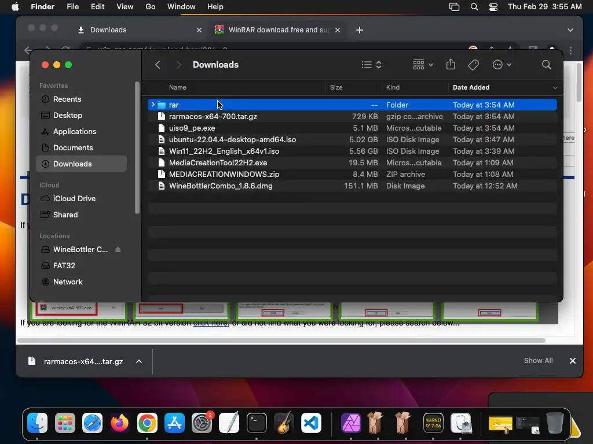Select Win11_22H2_English_x64v1.iso file
Image resolution: width=593 pixels, height=444 pixels.
coord(352,151)
